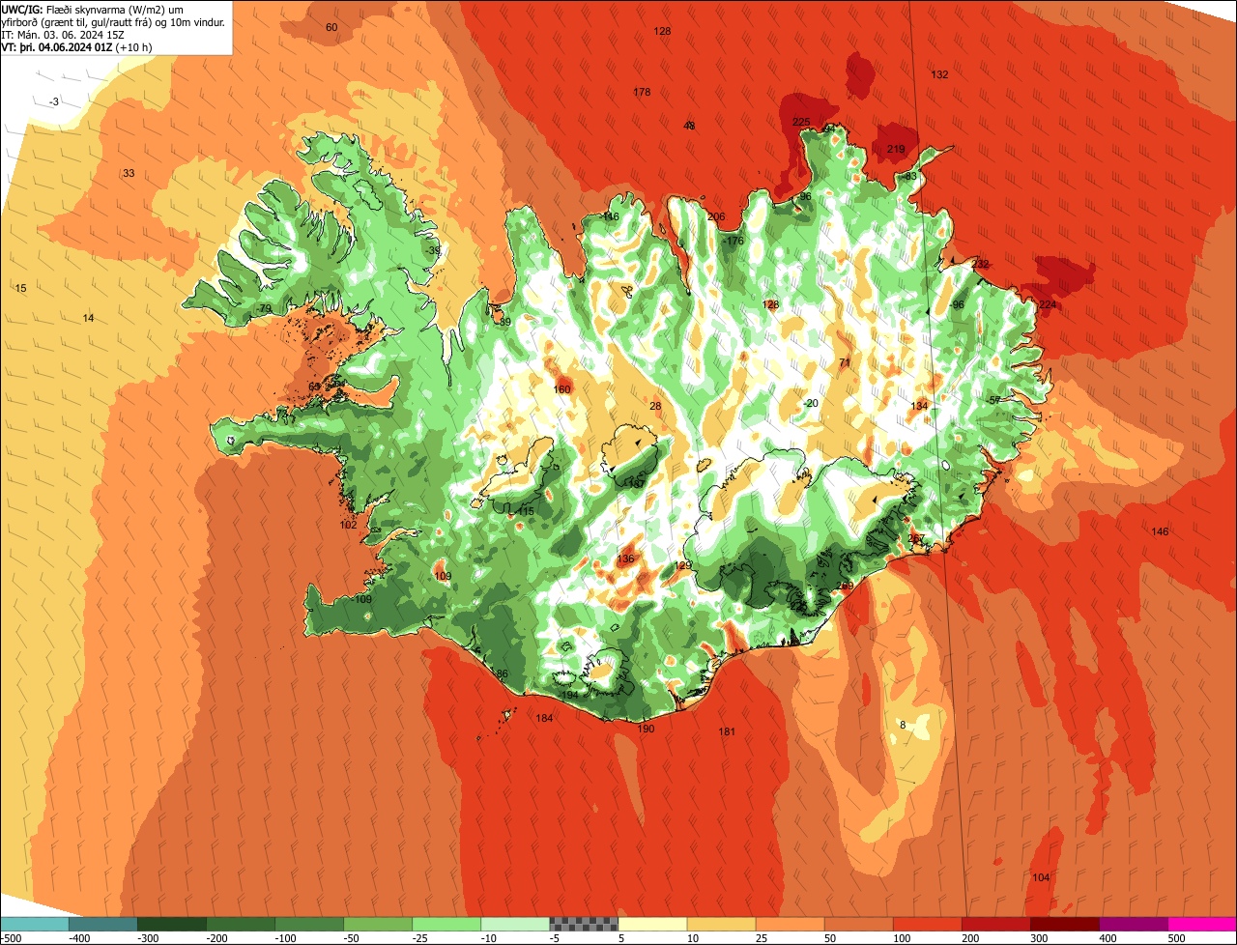Select the checkered legend swatch between -5 and 5
This screenshot has width=1237, height=945.
point(584,924)
